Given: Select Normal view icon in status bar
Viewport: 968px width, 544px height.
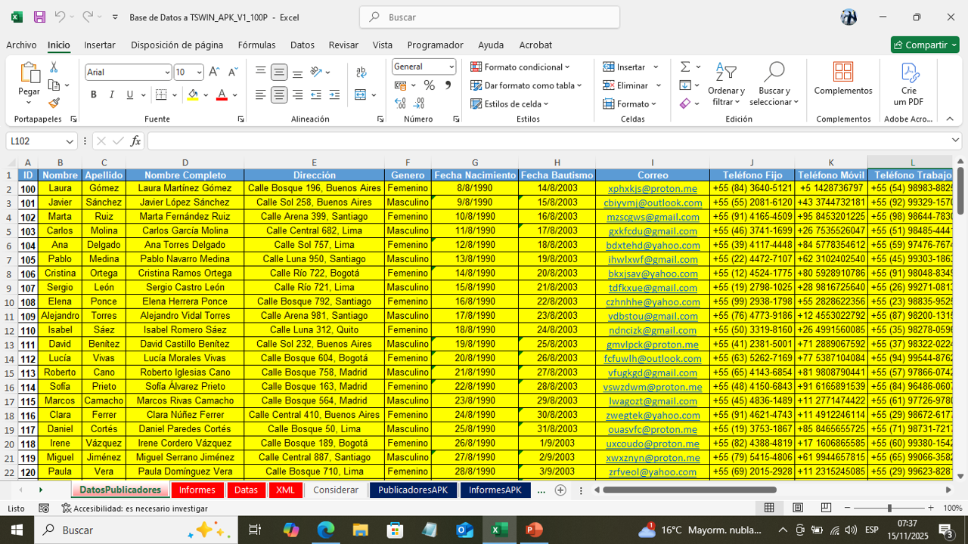Looking at the screenshot, I should 769,508.
